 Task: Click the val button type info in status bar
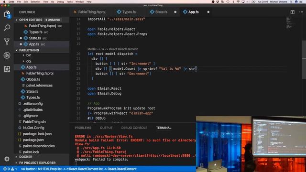tap(78, 169)
